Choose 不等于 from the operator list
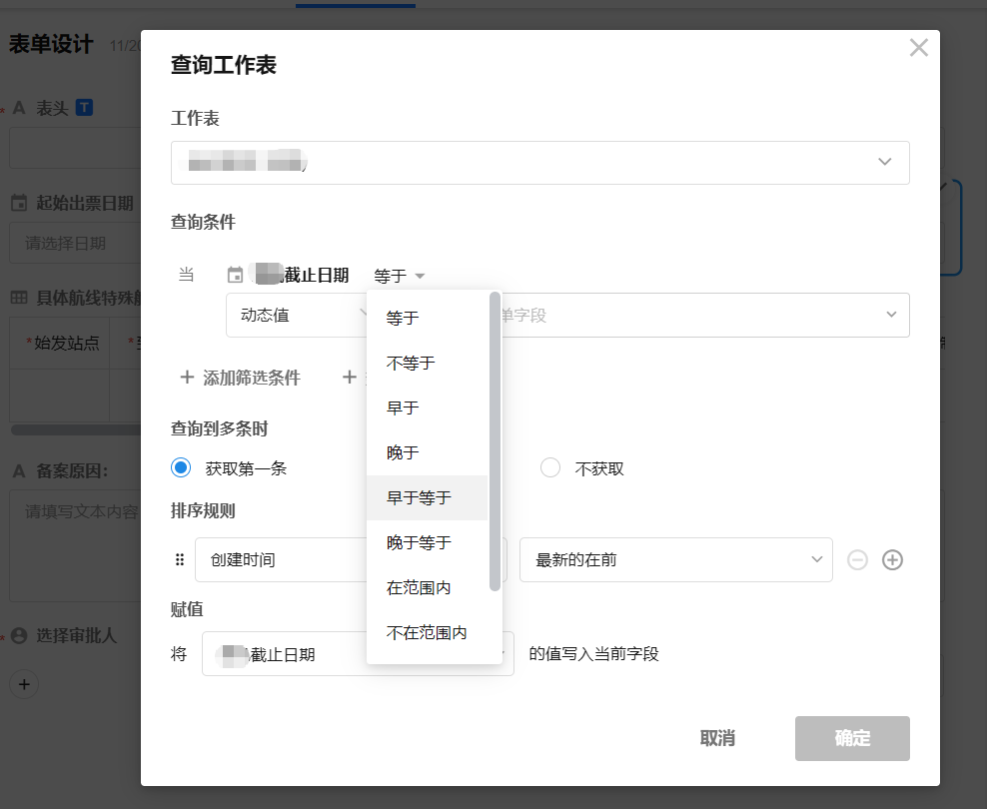987x809 pixels. tap(411, 363)
